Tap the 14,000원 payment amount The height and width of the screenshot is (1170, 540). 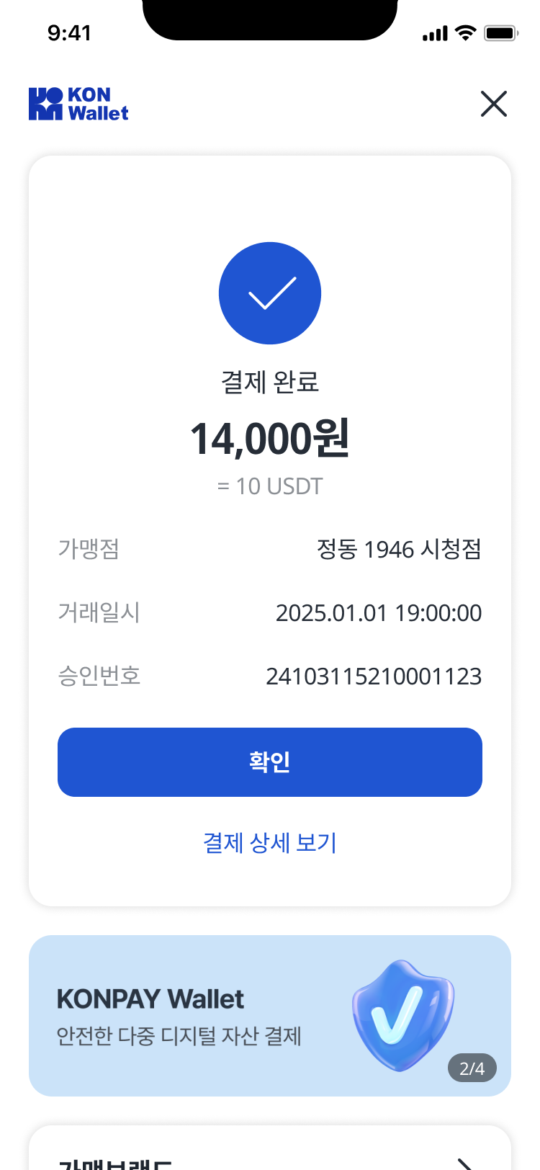[x=270, y=438]
